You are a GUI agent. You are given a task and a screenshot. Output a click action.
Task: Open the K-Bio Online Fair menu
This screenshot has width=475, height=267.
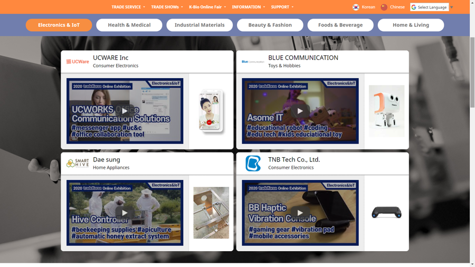tap(207, 7)
